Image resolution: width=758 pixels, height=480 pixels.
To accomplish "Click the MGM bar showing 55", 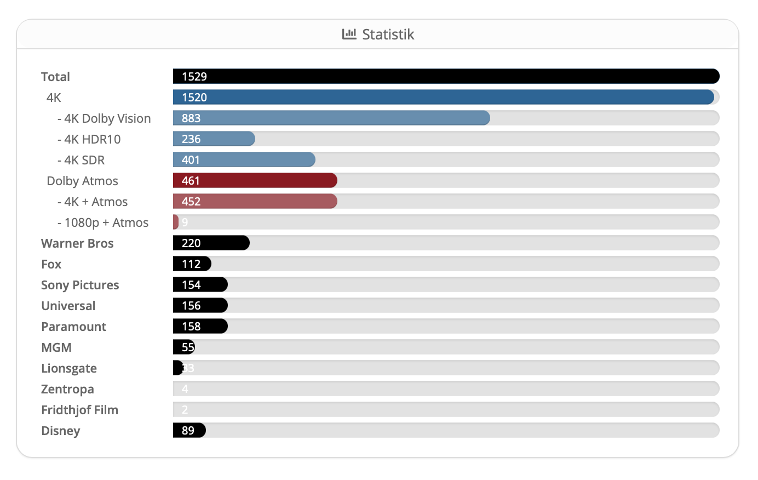I will coord(184,347).
